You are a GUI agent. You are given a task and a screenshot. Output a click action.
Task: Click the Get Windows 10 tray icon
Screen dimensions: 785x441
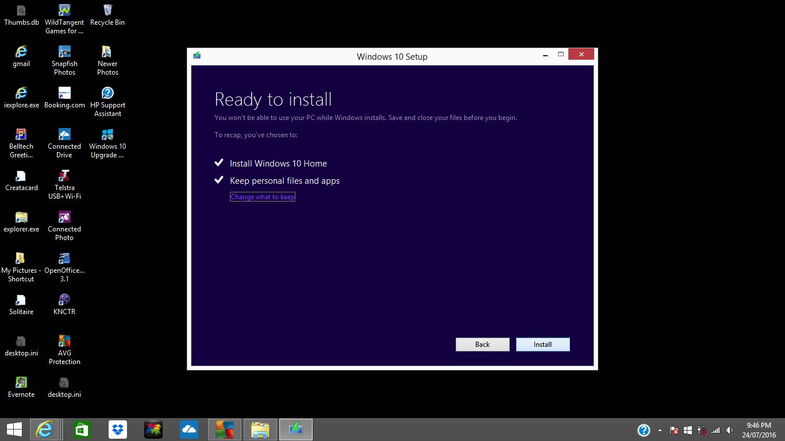click(688, 430)
